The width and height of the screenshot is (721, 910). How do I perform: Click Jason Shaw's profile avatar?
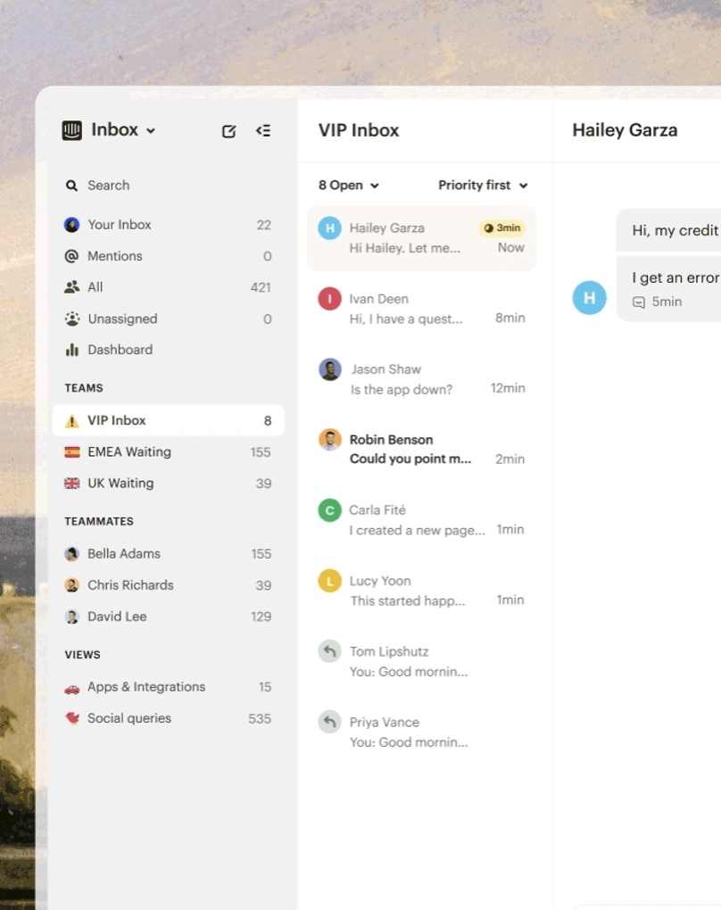pyautogui.click(x=330, y=369)
